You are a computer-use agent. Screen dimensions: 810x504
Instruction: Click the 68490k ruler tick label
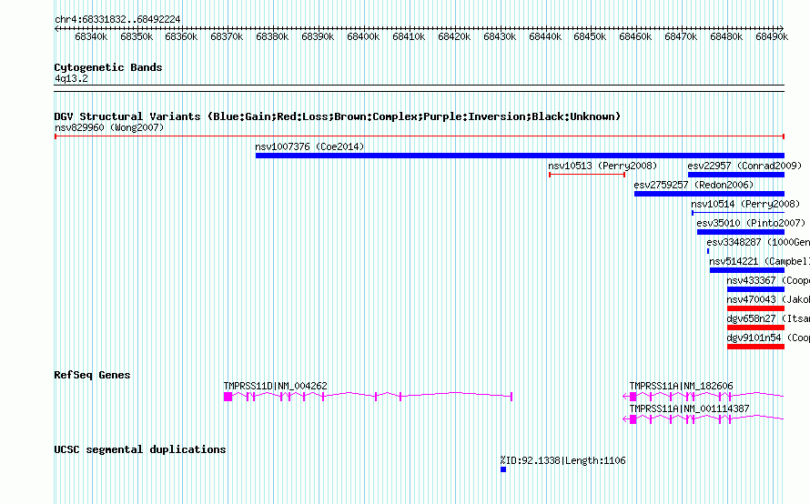772,37
